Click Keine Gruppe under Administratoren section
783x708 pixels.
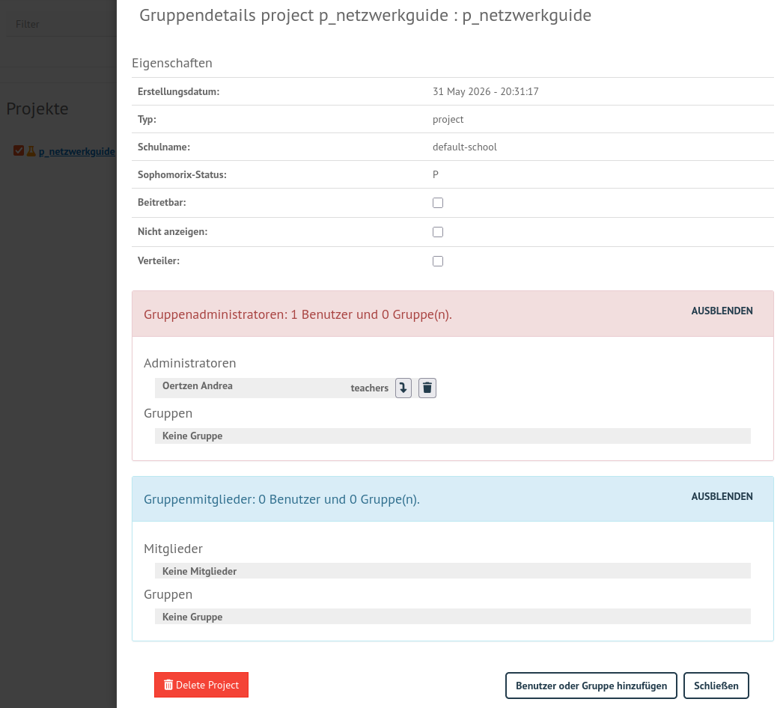(x=452, y=436)
